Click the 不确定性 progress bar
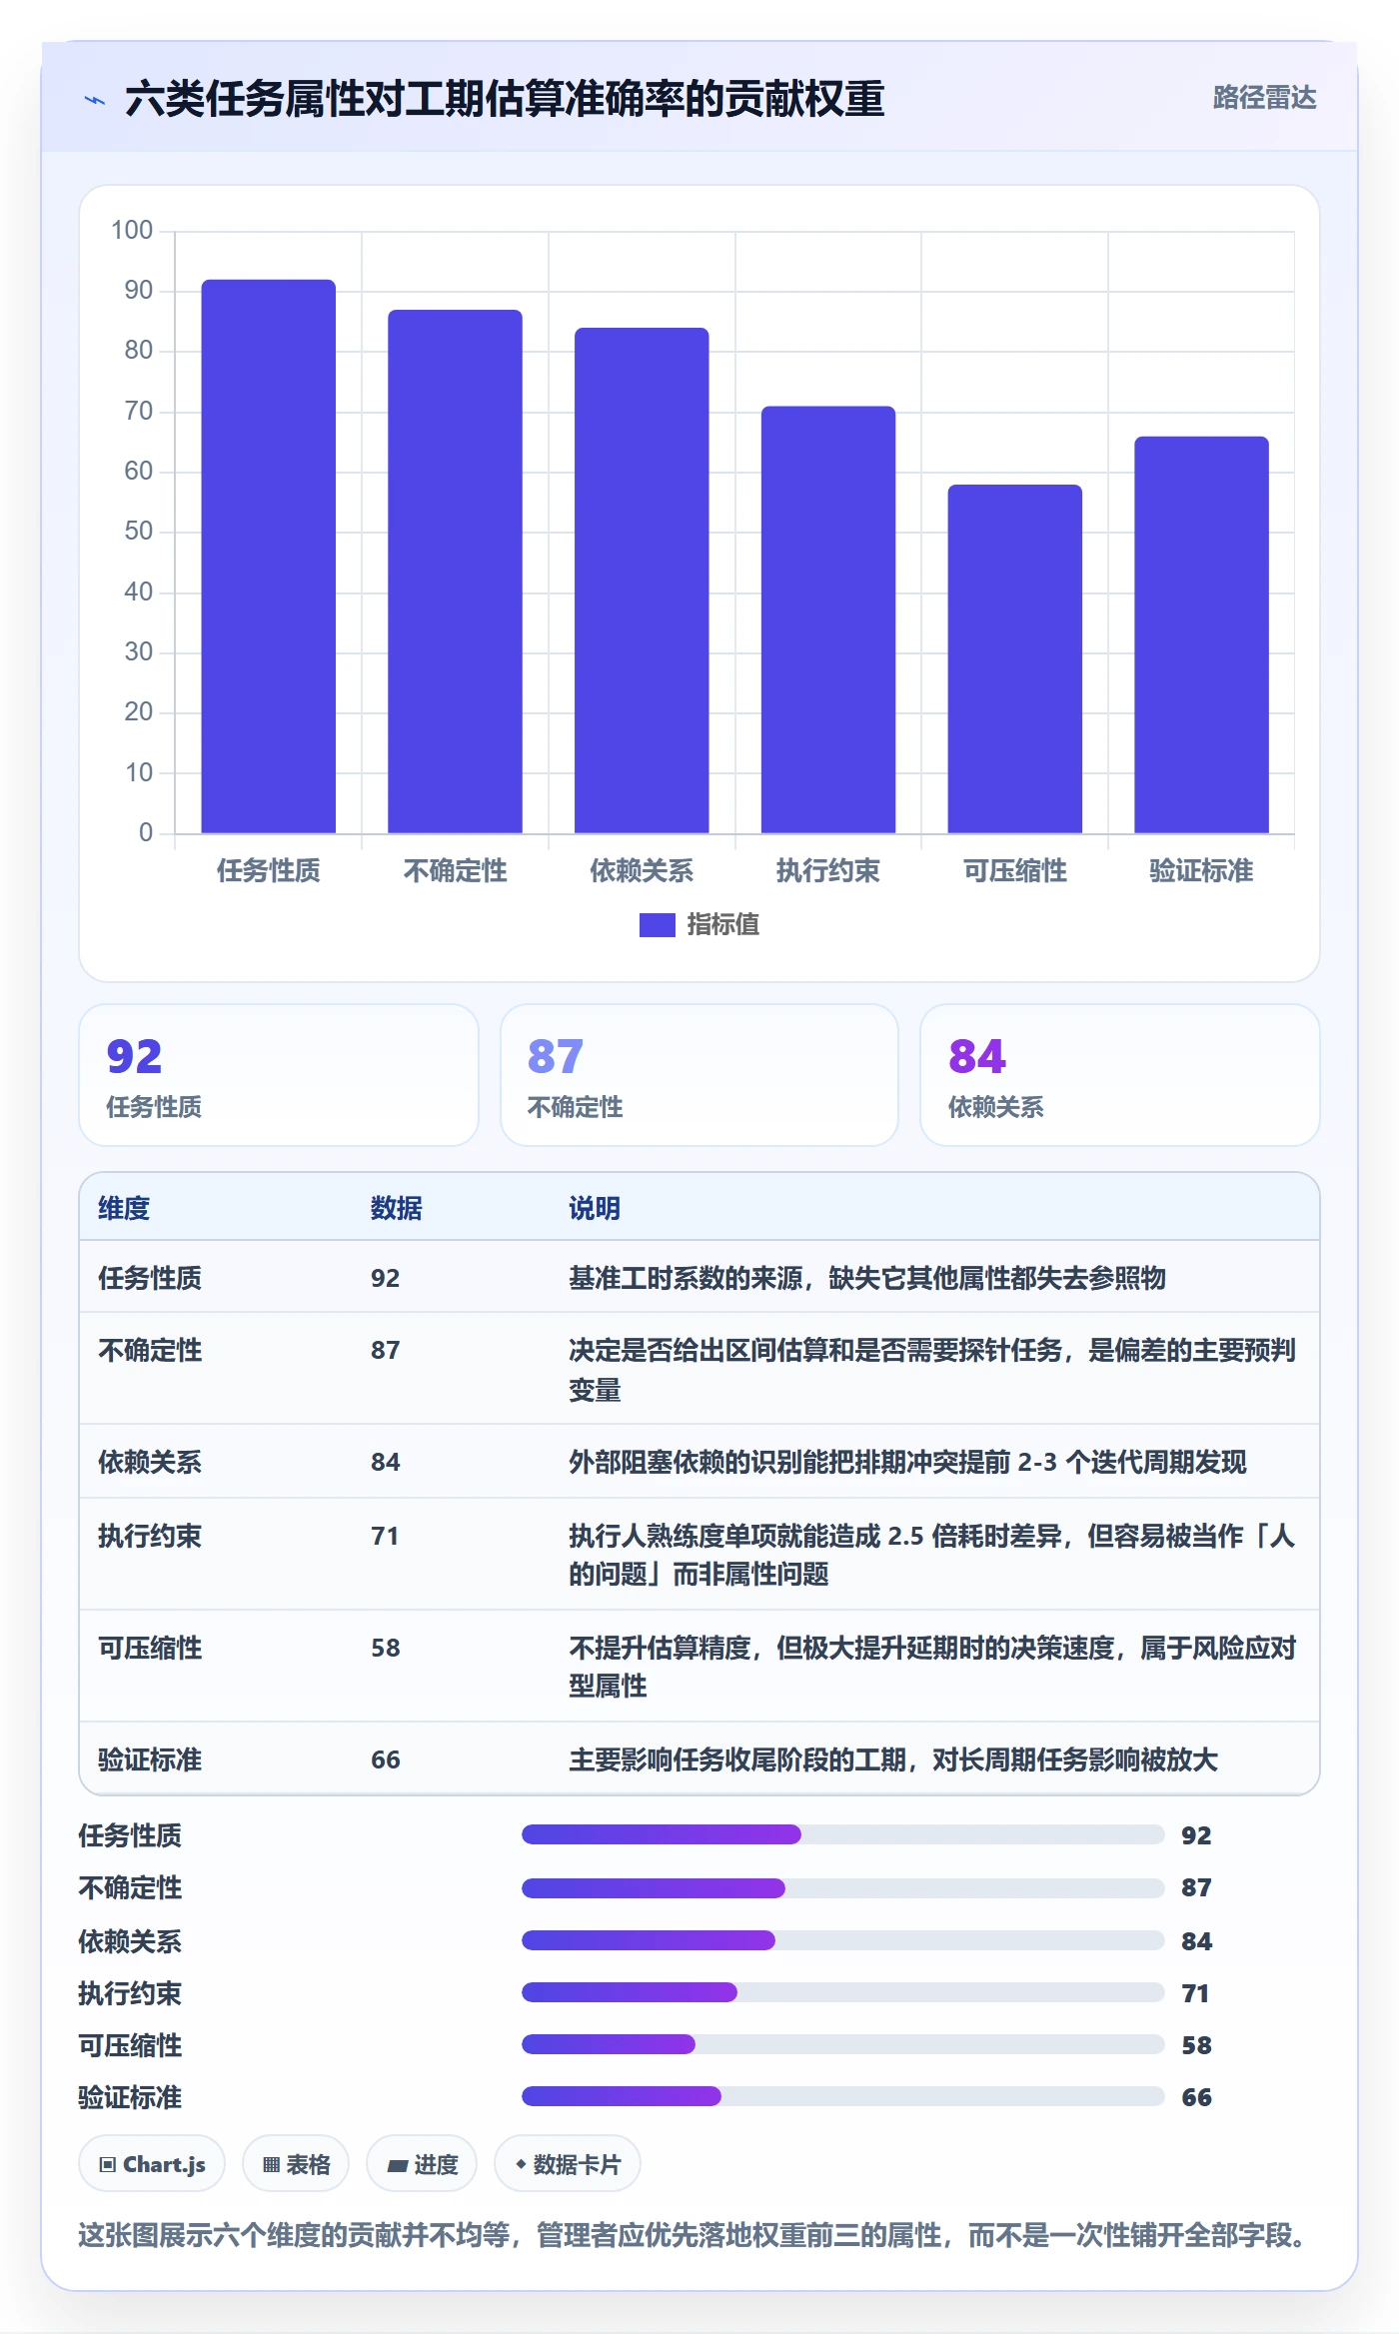This screenshot has height=2334, width=1399. pos(842,1887)
